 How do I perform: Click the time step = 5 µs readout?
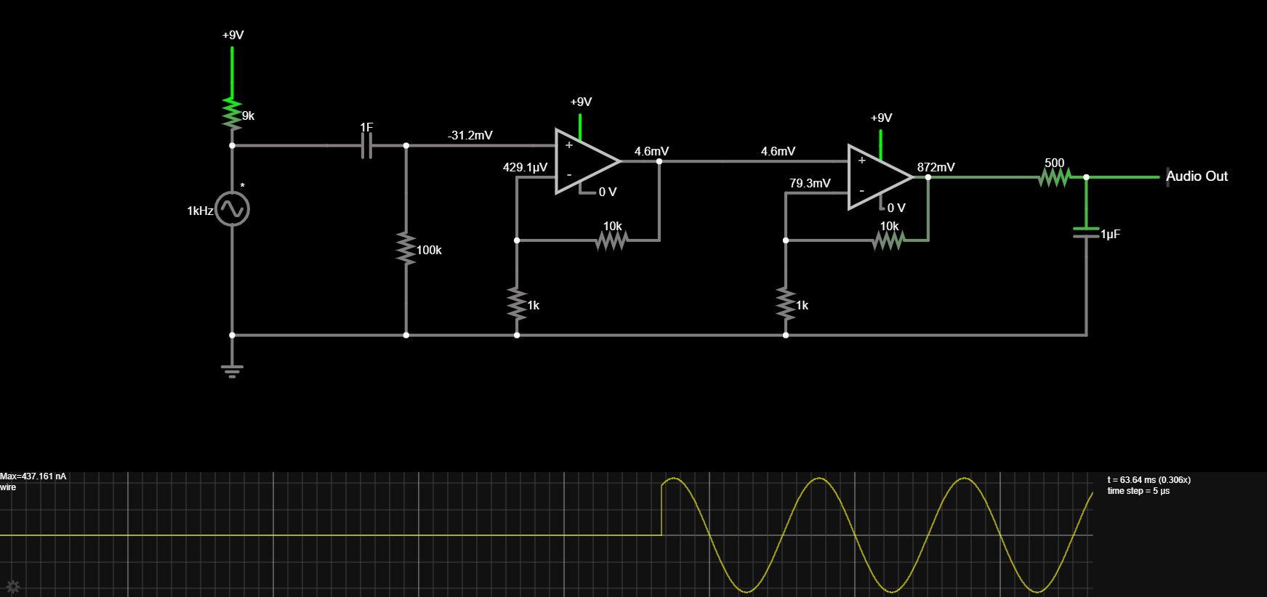click(x=1138, y=491)
